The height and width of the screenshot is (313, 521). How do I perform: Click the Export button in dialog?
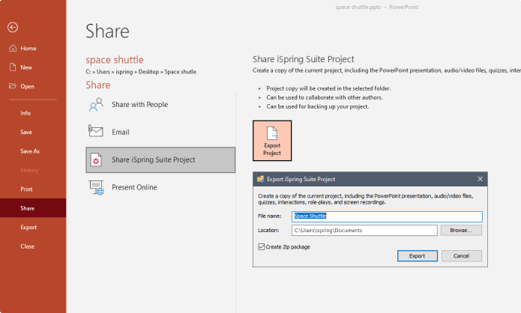(417, 256)
